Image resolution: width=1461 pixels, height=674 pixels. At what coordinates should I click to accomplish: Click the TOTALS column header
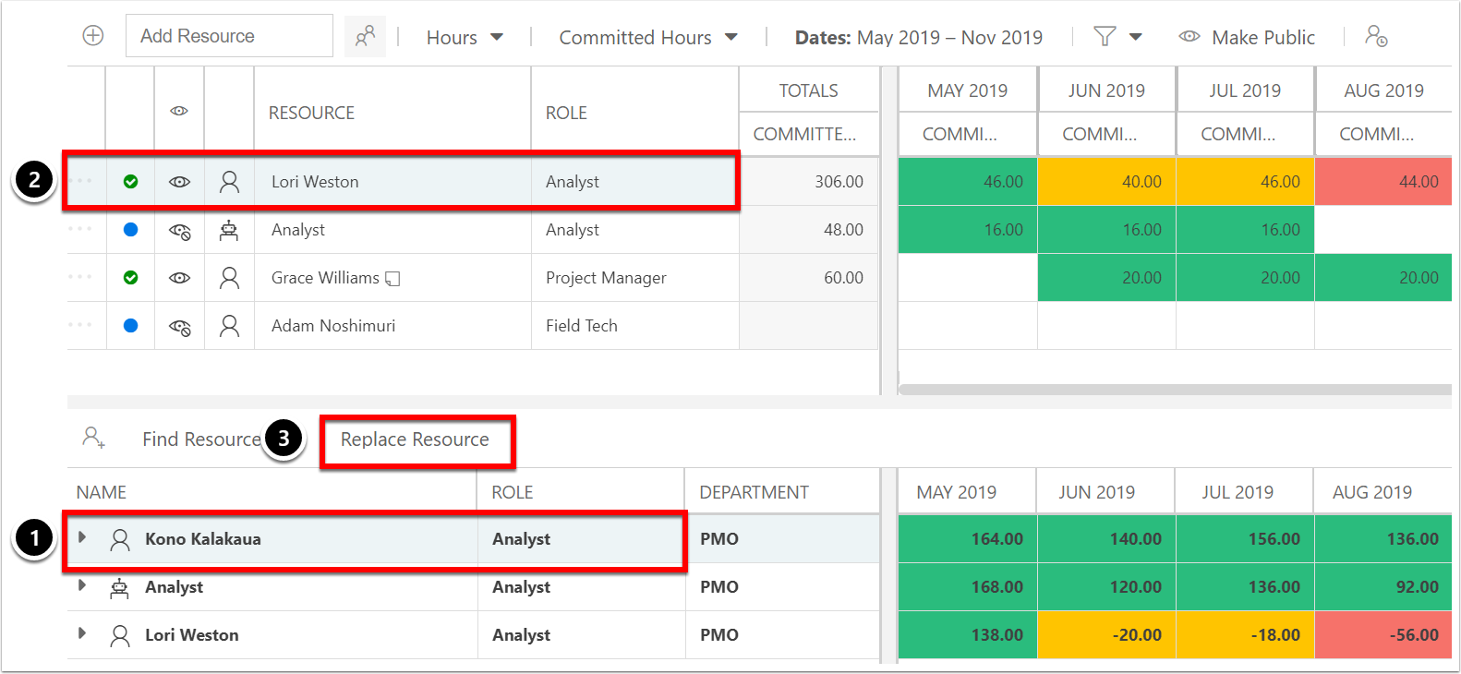(808, 90)
